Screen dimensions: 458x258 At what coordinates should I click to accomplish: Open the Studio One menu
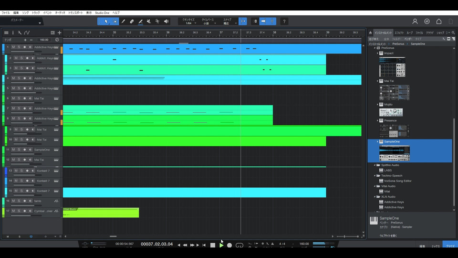tap(102, 13)
